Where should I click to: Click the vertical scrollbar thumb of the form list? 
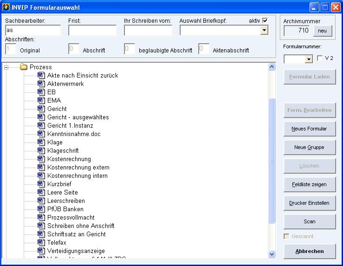click(272, 161)
